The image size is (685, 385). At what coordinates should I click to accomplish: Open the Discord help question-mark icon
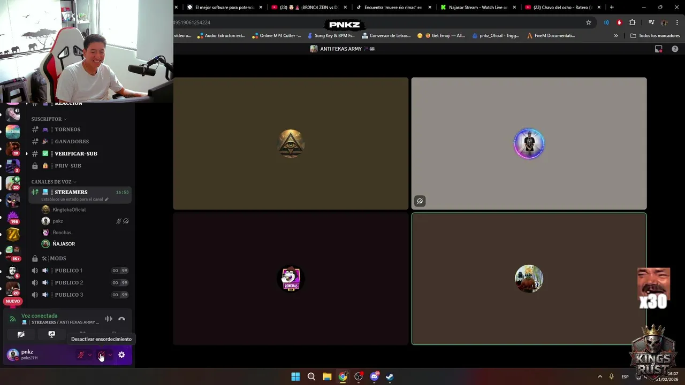click(x=675, y=49)
